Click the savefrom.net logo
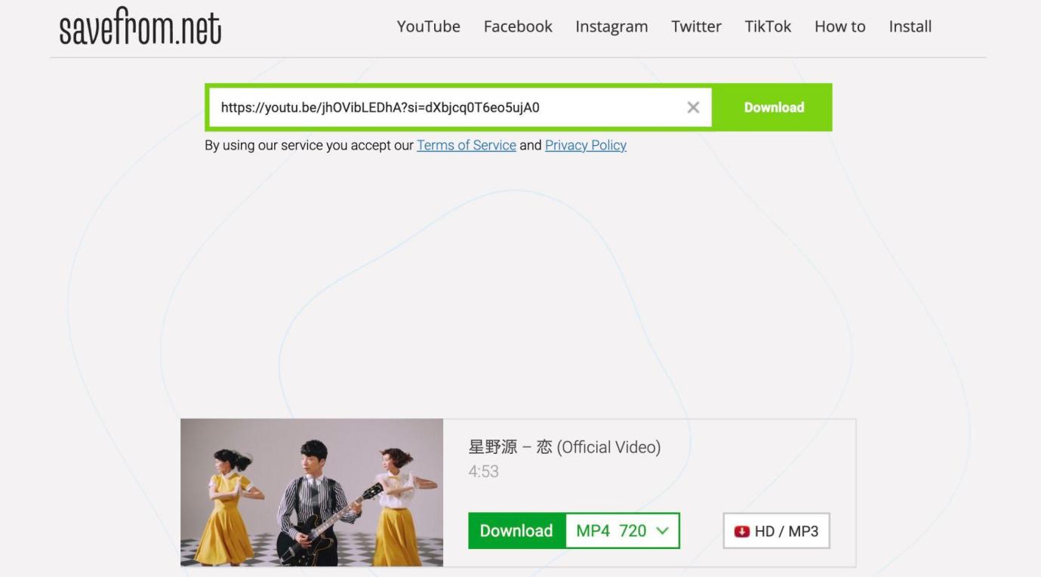 pyautogui.click(x=140, y=26)
